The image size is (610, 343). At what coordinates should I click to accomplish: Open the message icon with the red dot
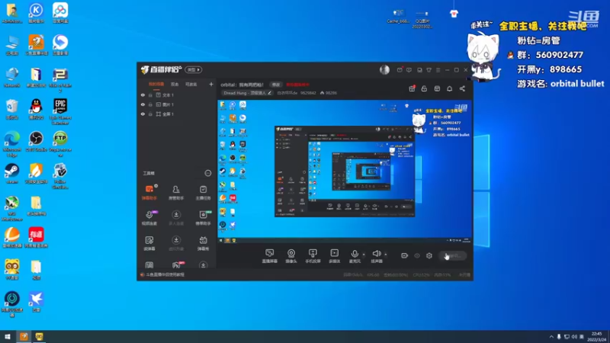pyautogui.click(x=400, y=69)
